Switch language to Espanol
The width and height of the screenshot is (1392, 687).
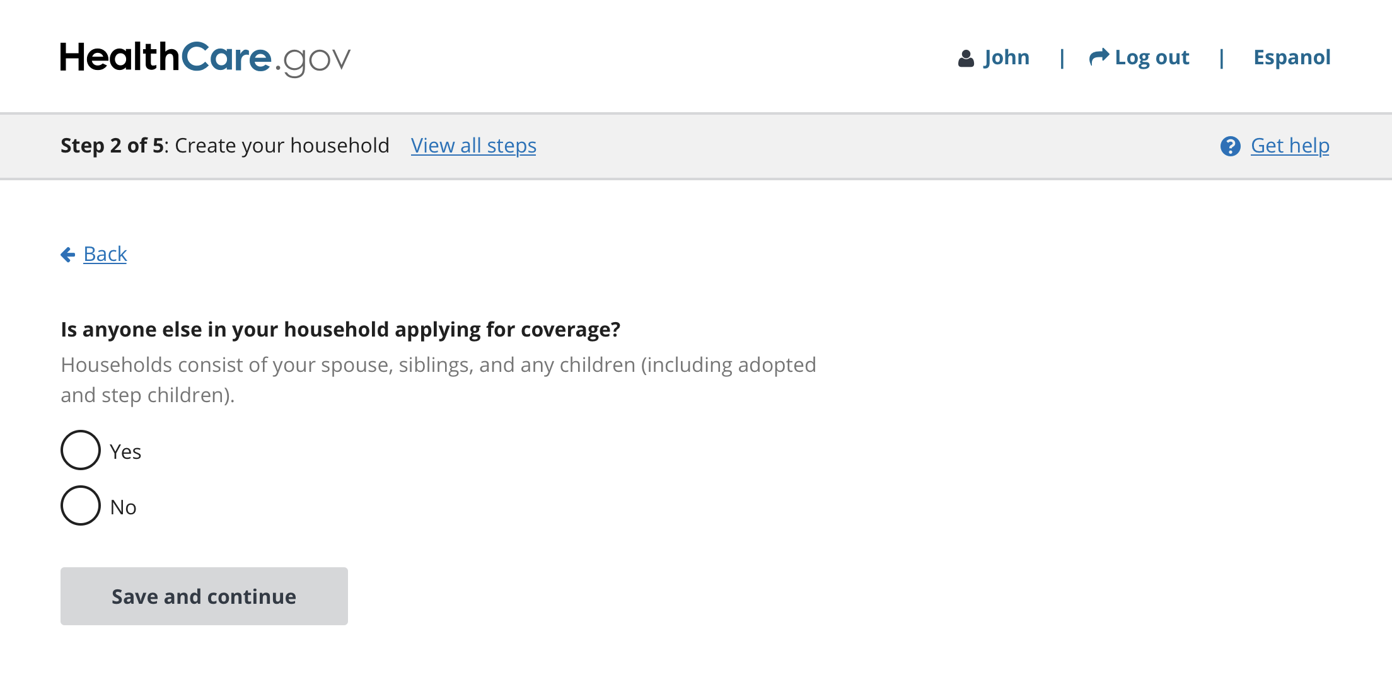[x=1291, y=57]
